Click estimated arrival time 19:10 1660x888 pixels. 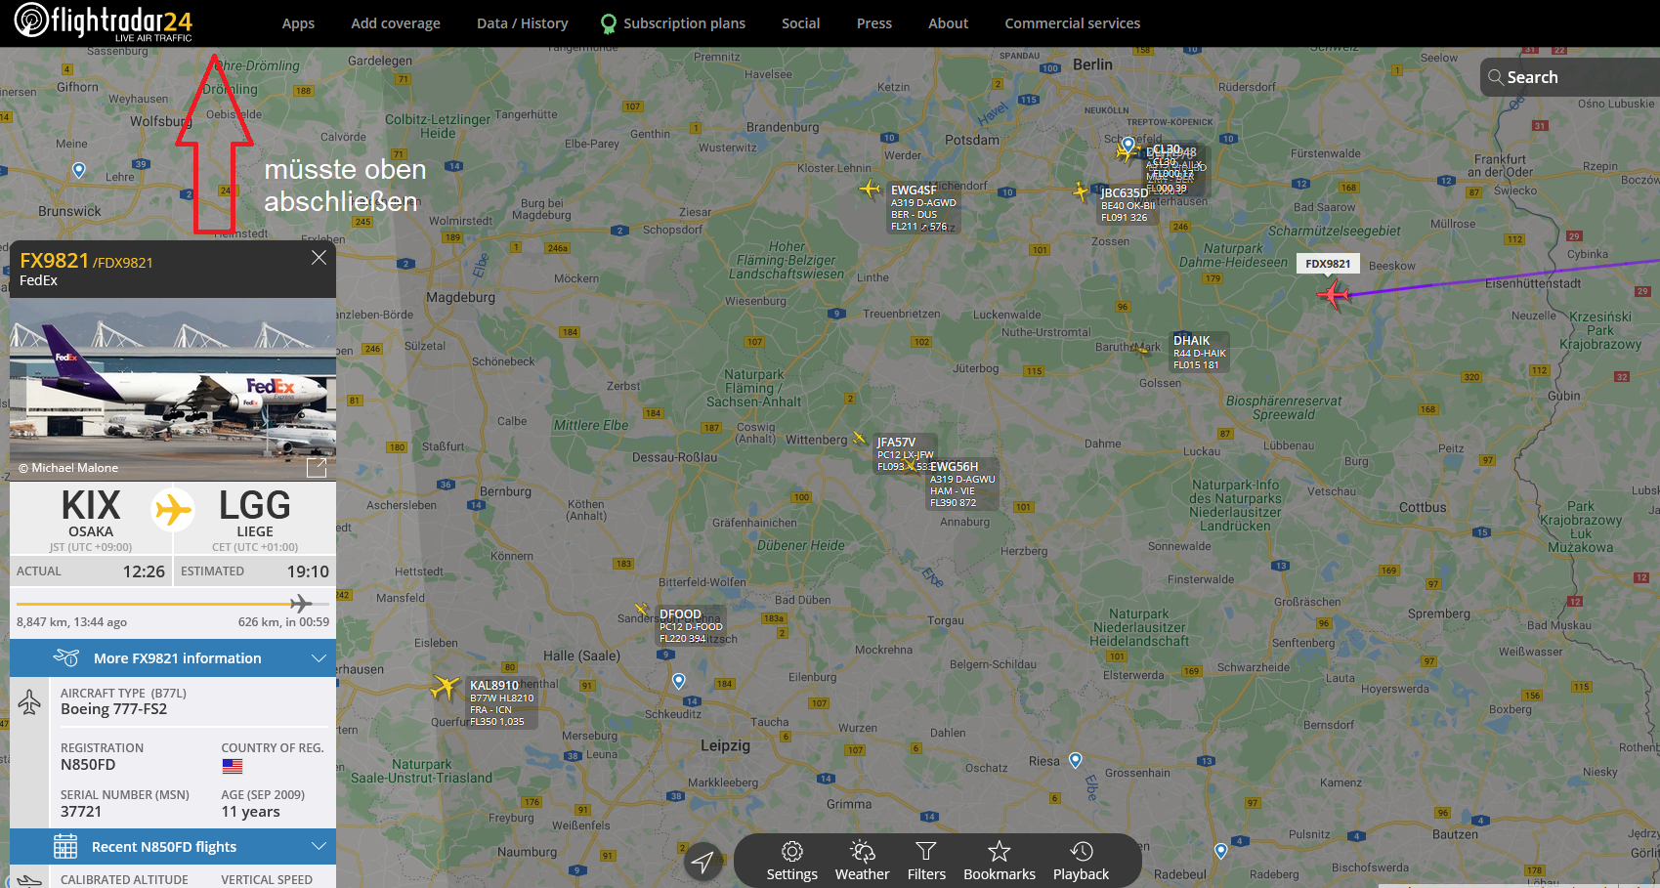[x=308, y=571]
